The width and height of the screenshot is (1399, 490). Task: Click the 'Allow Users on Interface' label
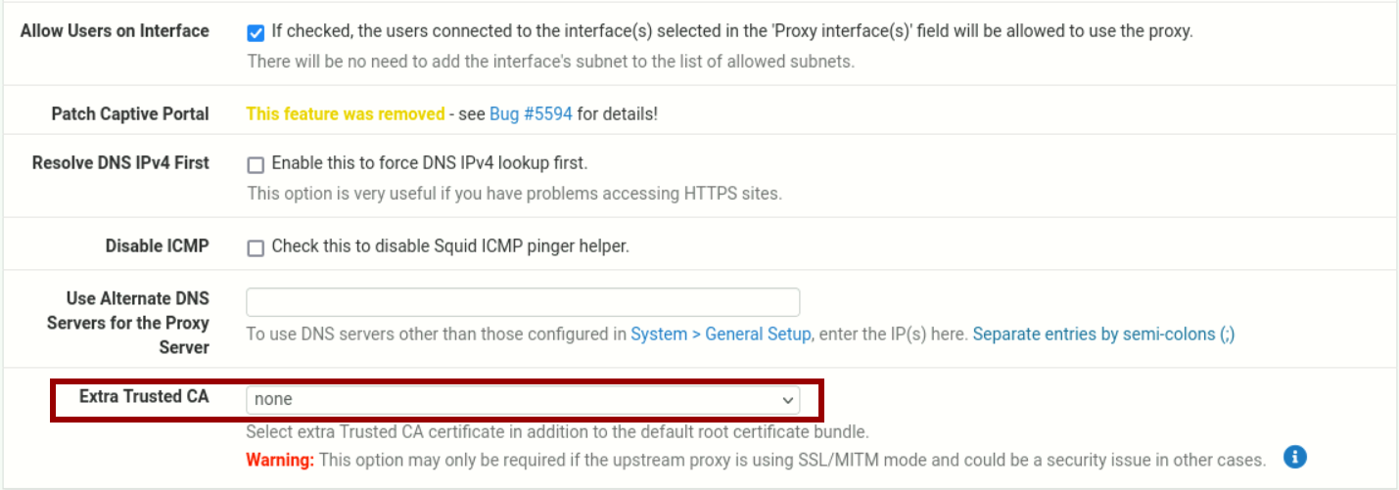pos(115,30)
